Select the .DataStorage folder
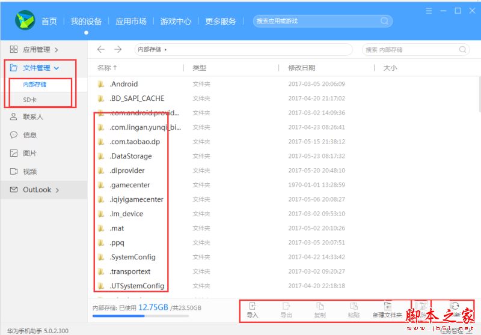 click(x=130, y=156)
